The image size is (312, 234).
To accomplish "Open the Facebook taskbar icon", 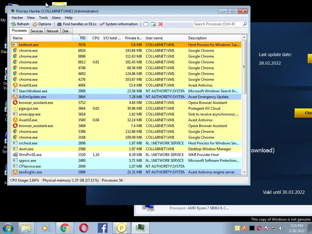I will [103, 228].
